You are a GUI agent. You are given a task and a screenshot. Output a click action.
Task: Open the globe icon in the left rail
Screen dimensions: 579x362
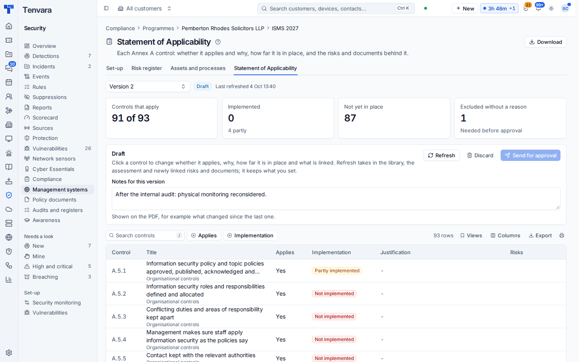tap(9, 237)
